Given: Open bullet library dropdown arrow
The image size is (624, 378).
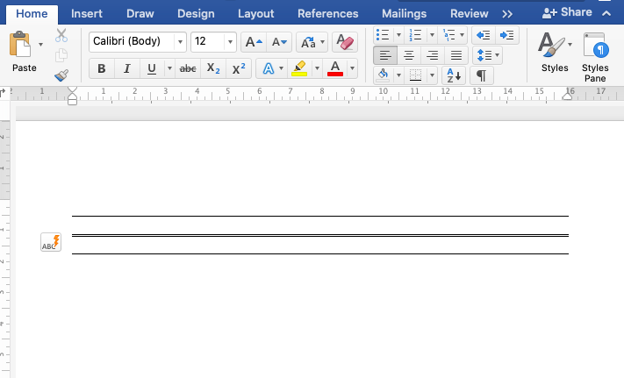Looking at the screenshot, I should (398, 35).
